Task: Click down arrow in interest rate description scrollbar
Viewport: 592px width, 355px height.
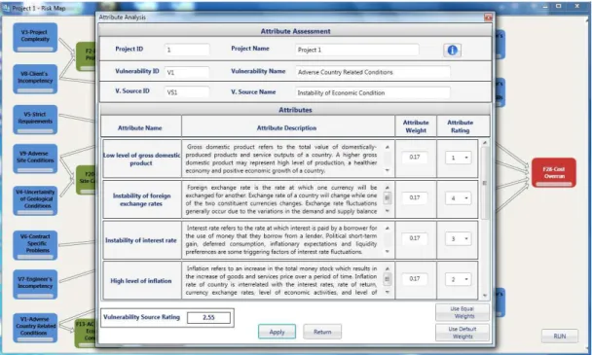Action: [388, 252]
